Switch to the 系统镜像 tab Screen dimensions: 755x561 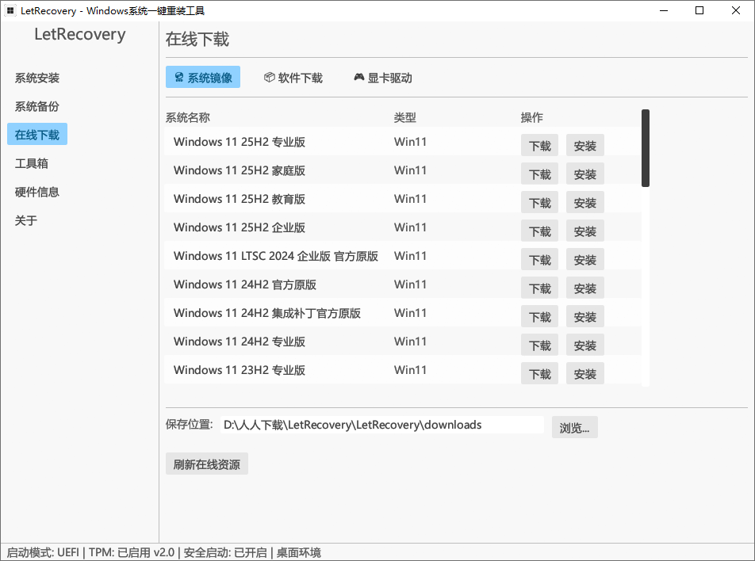coord(203,77)
